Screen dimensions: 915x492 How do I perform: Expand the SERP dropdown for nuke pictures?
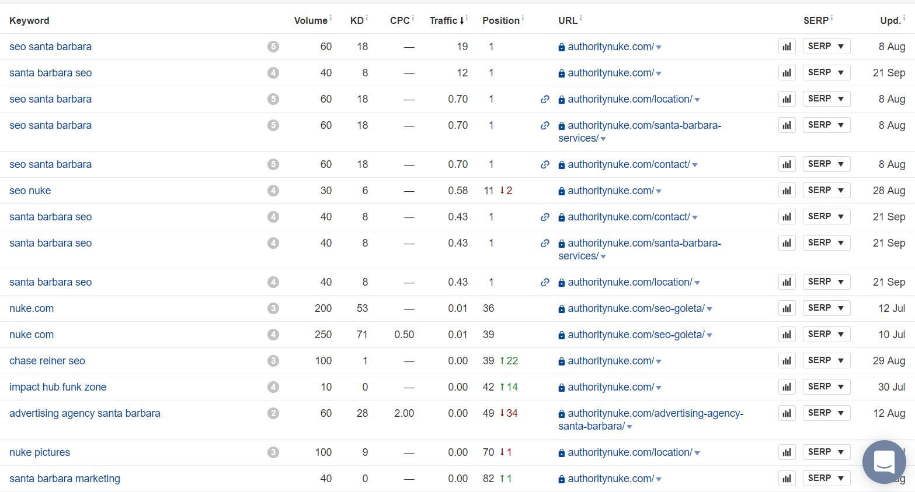[826, 452]
